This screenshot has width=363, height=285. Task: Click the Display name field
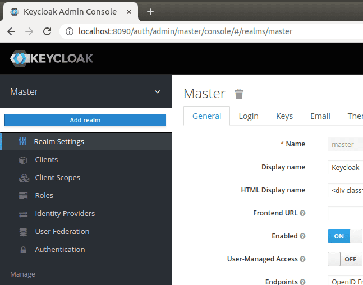(346, 167)
